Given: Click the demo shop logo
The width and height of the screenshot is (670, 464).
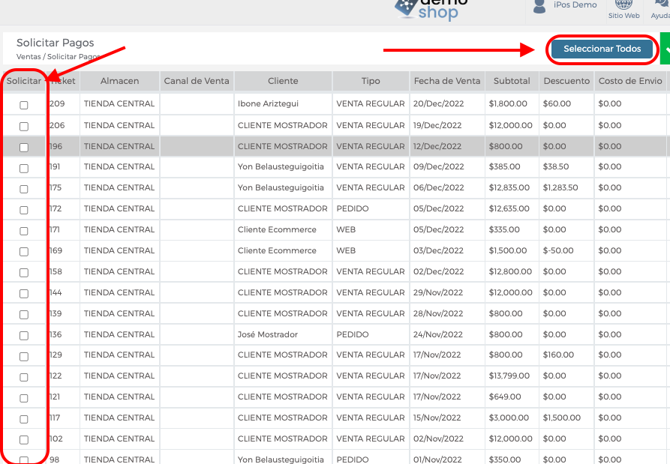Looking at the screenshot, I should tap(431, 10).
